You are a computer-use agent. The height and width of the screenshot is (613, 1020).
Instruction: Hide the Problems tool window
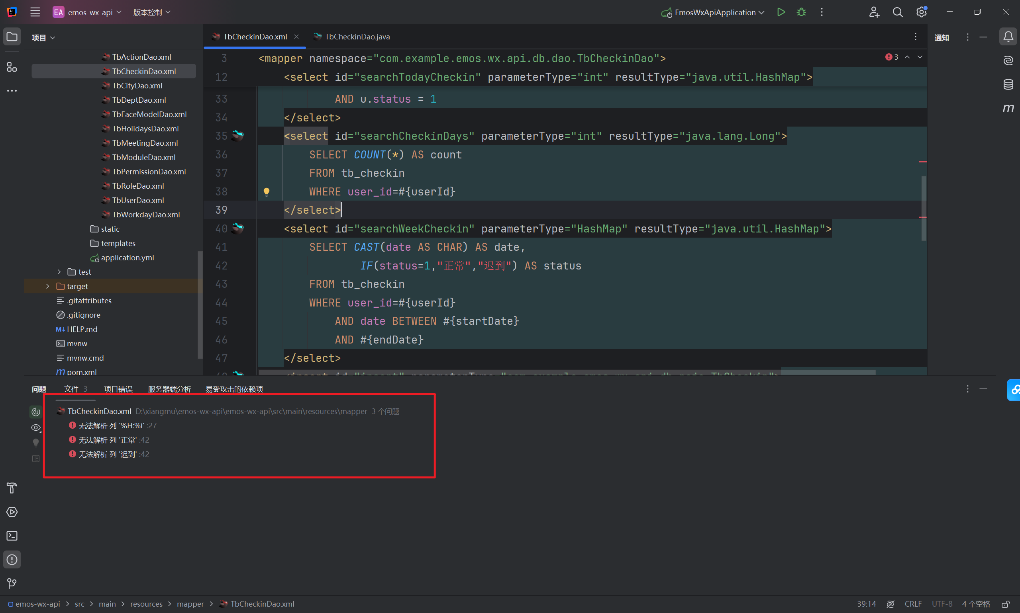984,389
